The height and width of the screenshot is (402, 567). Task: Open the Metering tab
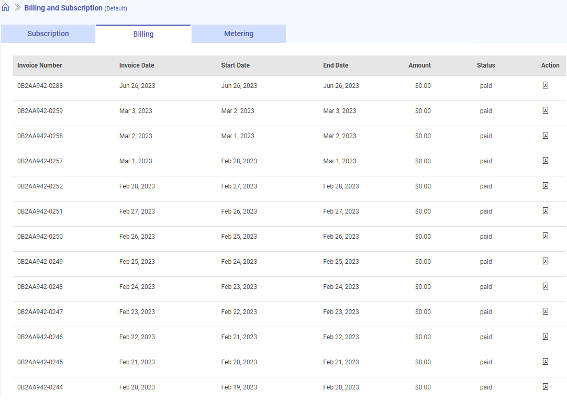(x=239, y=33)
